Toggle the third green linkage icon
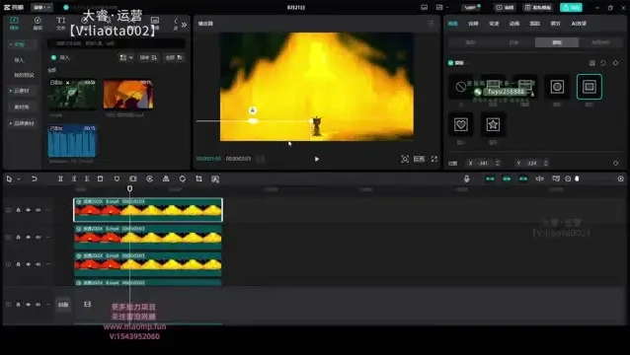Image resolution: width=630 pixels, height=355 pixels. click(522, 178)
